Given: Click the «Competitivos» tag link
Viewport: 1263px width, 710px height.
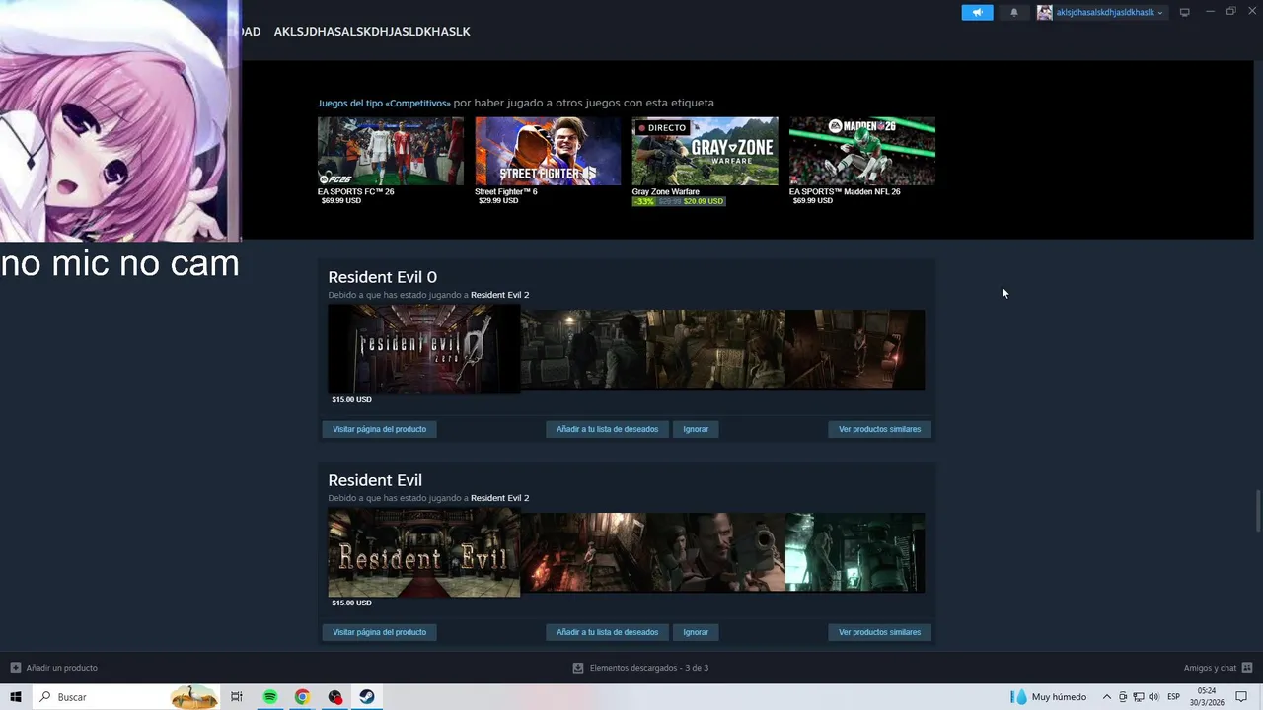Looking at the screenshot, I should tap(384, 103).
